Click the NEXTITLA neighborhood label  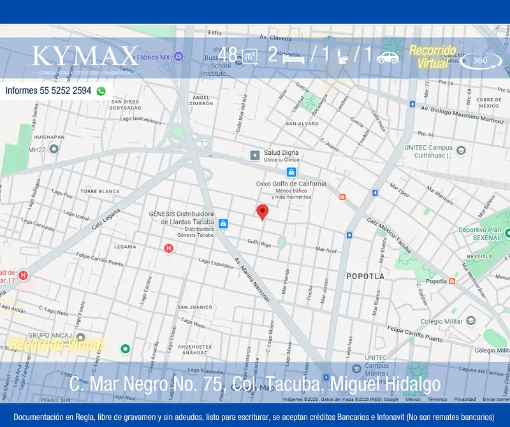[479, 256]
